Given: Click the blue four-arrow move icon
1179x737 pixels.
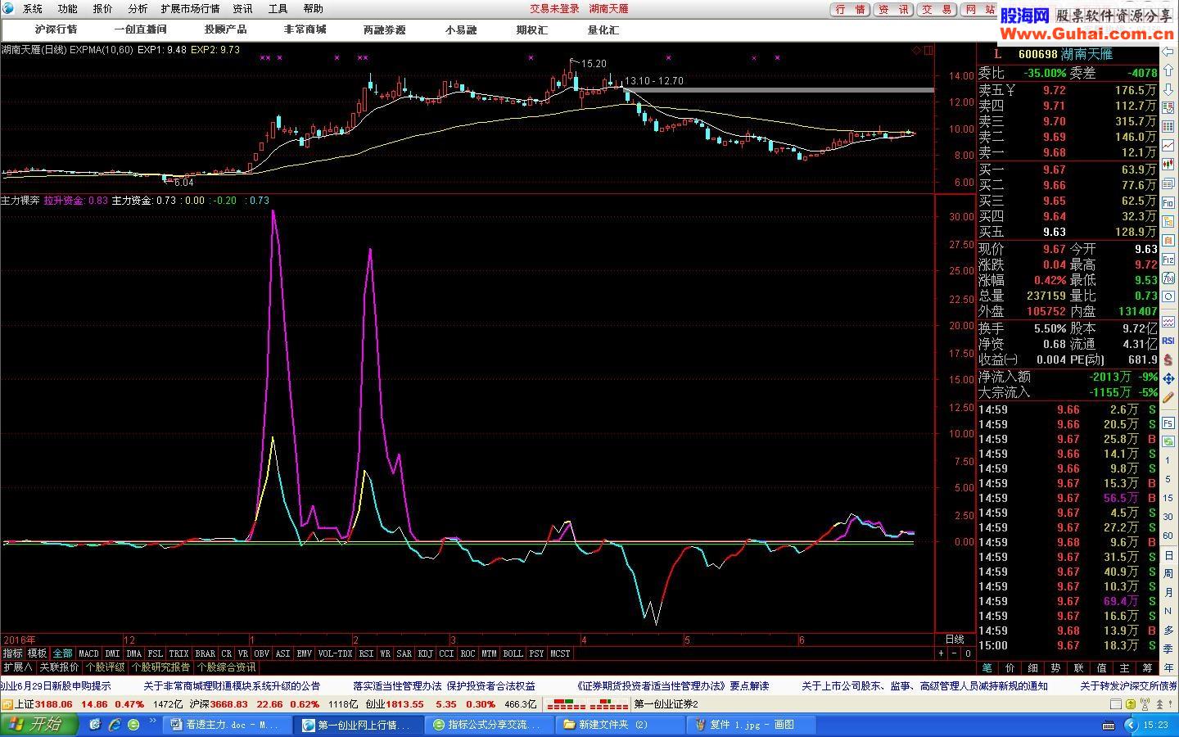Looking at the screenshot, I should [x=1168, y=378].
